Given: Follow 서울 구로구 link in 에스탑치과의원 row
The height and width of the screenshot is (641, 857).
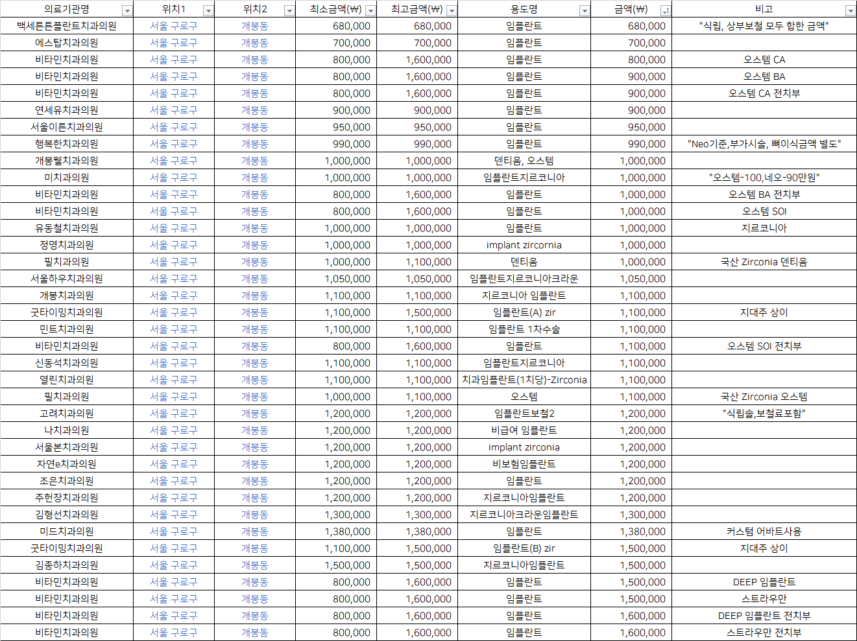Looking at the screenshot, I should [x=174, y=43].
